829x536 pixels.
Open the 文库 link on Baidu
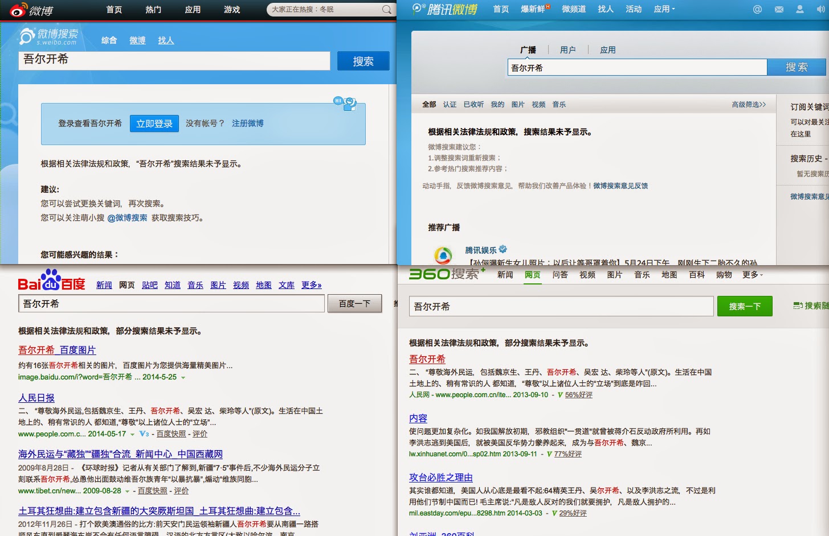287,285
